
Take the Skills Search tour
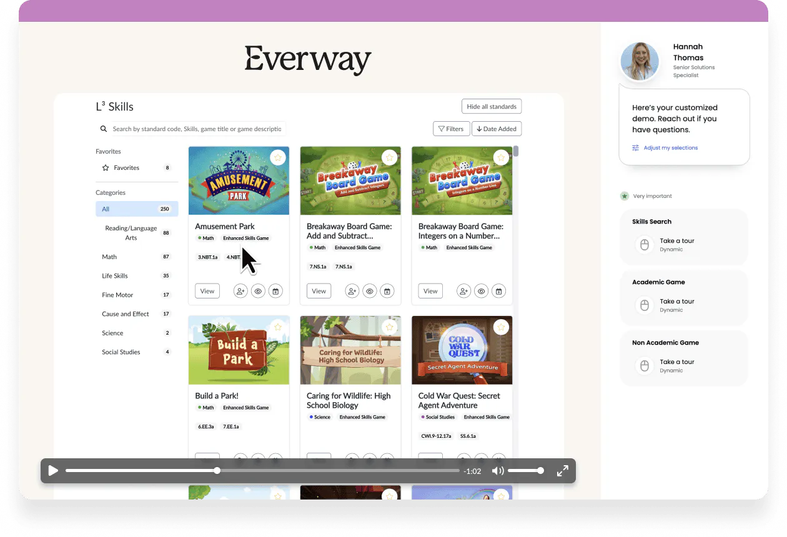click(677, 241)
